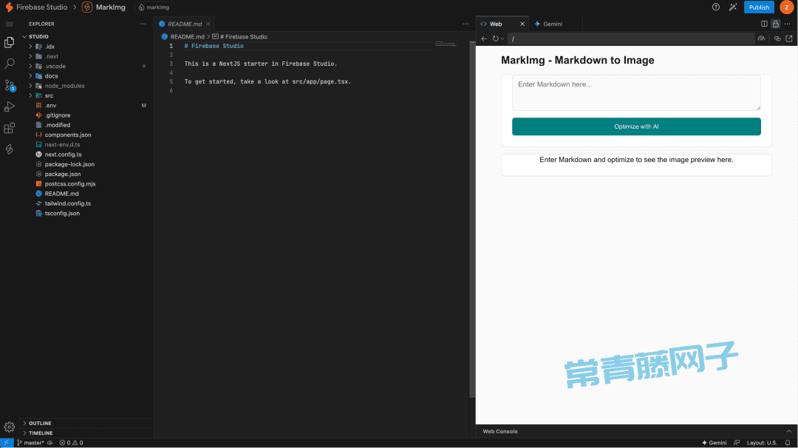Open the Z user account avatar
The height and width of the screenshot is (448, 798).
(786, 7)
